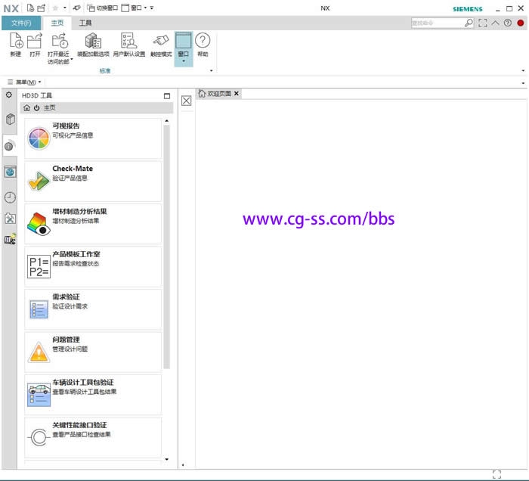
Task: Expand the 窗口 window dropdown in ribbon
Action: click(183, 61)
